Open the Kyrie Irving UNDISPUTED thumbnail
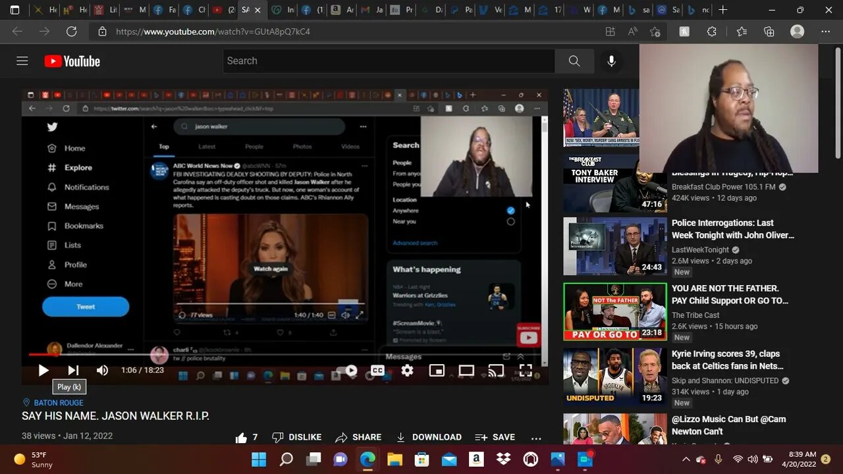 click(x=615, y=377)
